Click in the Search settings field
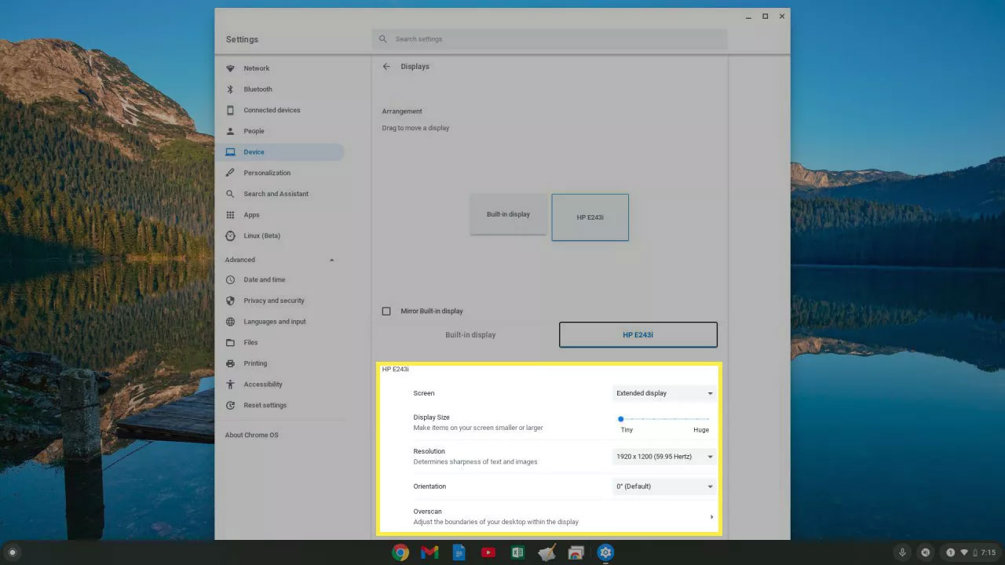Screen dimensions: 1005x565 pyautogui.click(x=550, y=39)
